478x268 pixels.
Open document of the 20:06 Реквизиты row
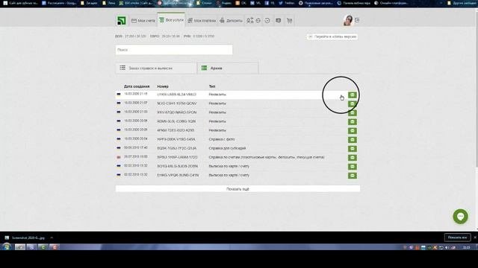[353, 122]
